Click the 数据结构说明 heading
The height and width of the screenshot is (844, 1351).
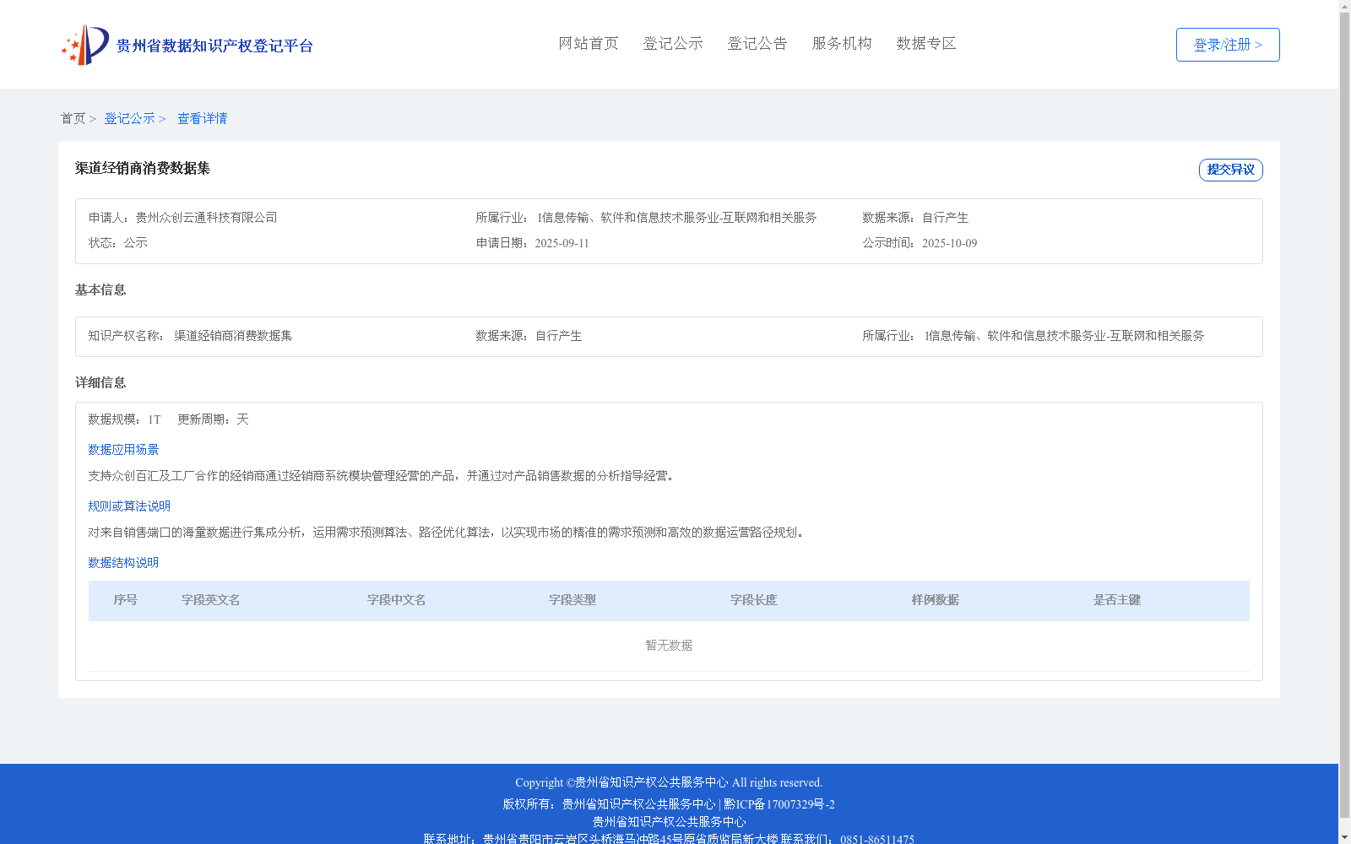[123, 563]
